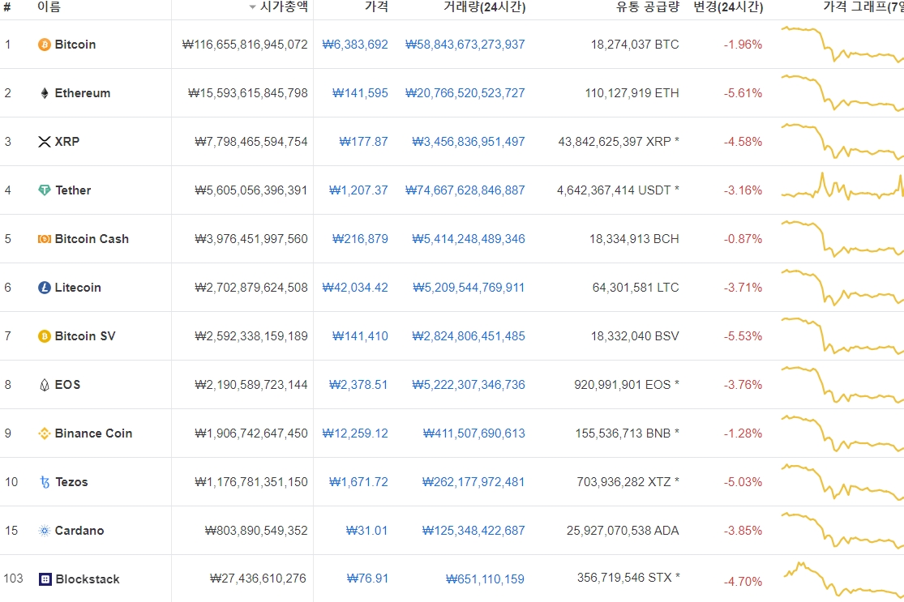Click Binance Coin volume ₩411,507,690,613
This screenshot has height=602, width=904.
[x=474, y=433]
